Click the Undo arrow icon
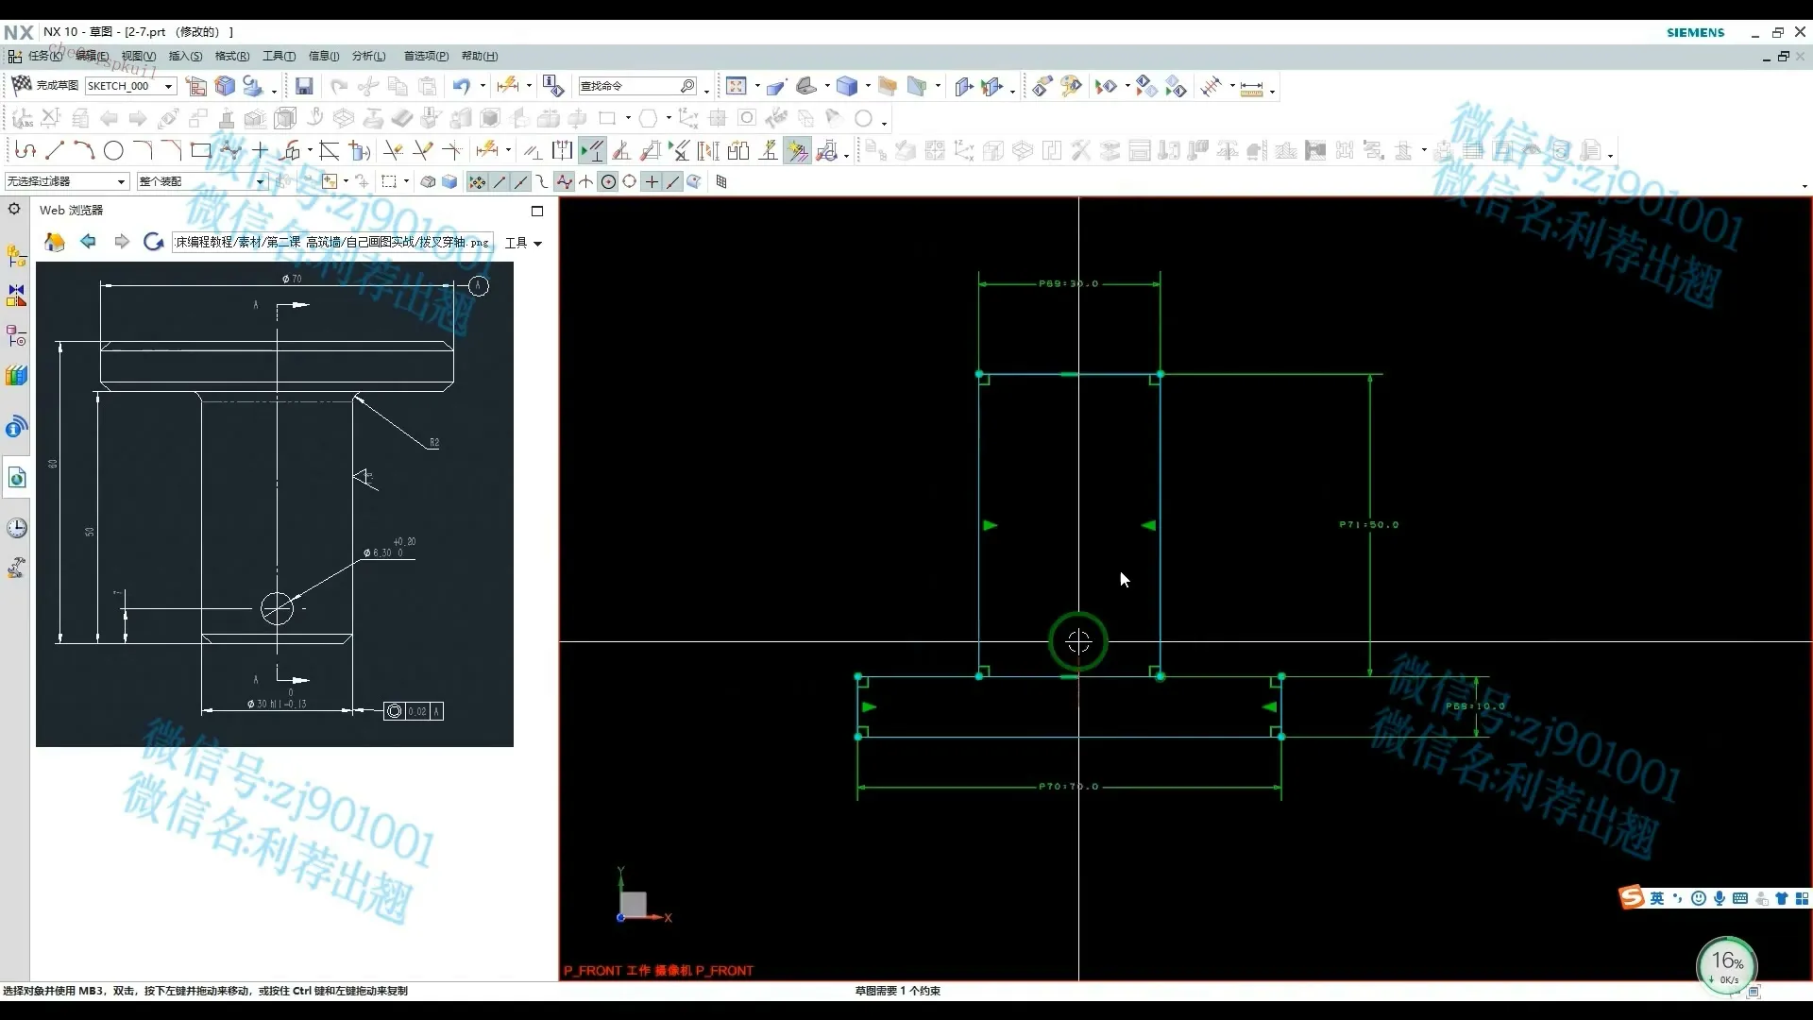The image size is (1813, 1020). pyautogui.click(x=460, y=87)
